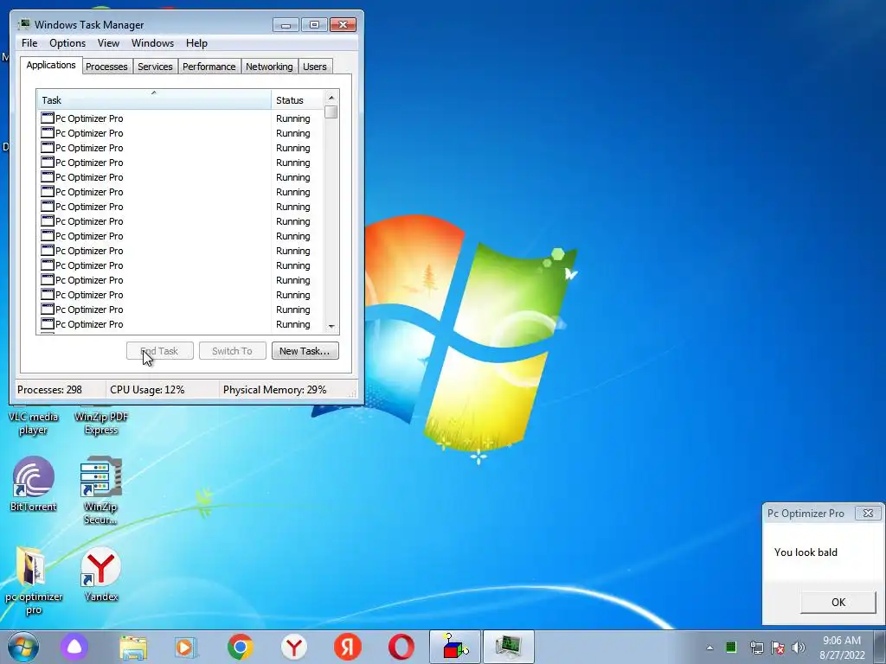Click OK in the Pc Optimizer Pro dialog

click(x=838, y=602)
